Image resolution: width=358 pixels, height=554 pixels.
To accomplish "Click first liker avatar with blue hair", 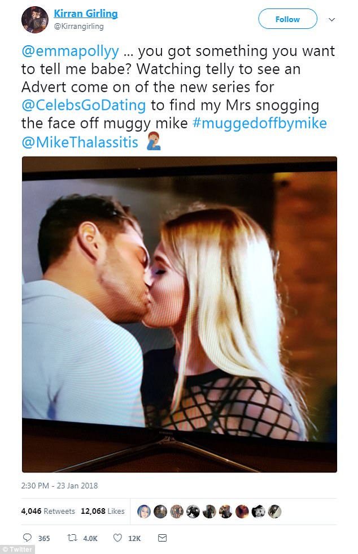I will (x=144, y=511).
